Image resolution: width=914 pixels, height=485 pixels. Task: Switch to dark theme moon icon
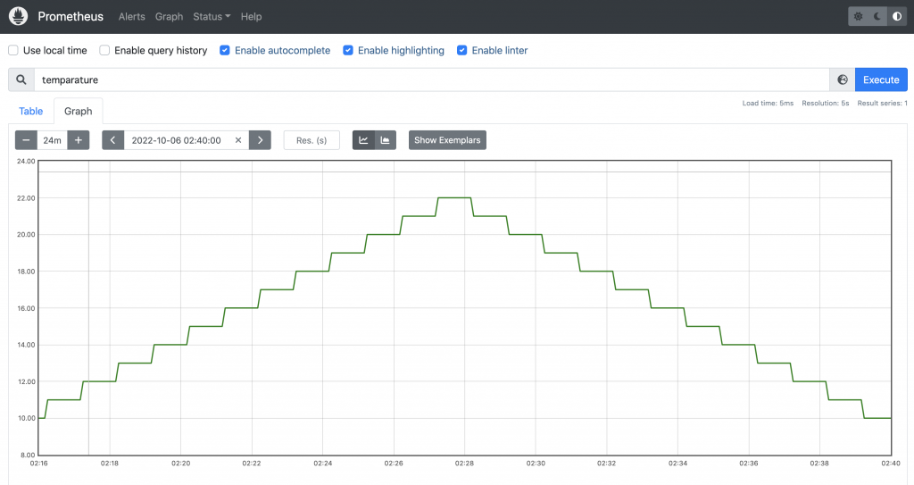click(877, 16)
